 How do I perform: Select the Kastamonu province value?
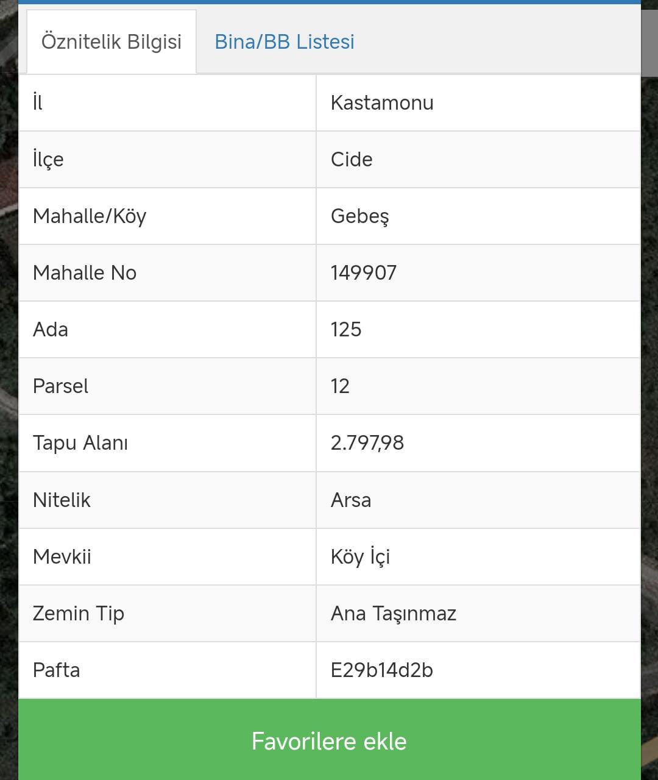click(382, 102)
